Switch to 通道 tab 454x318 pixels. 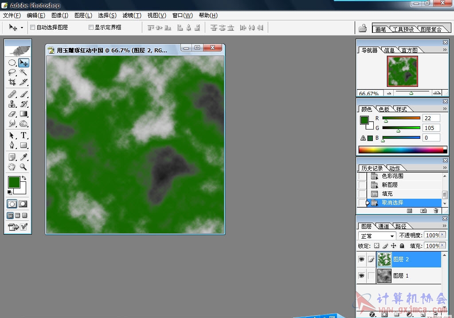[x=384, y=226]
